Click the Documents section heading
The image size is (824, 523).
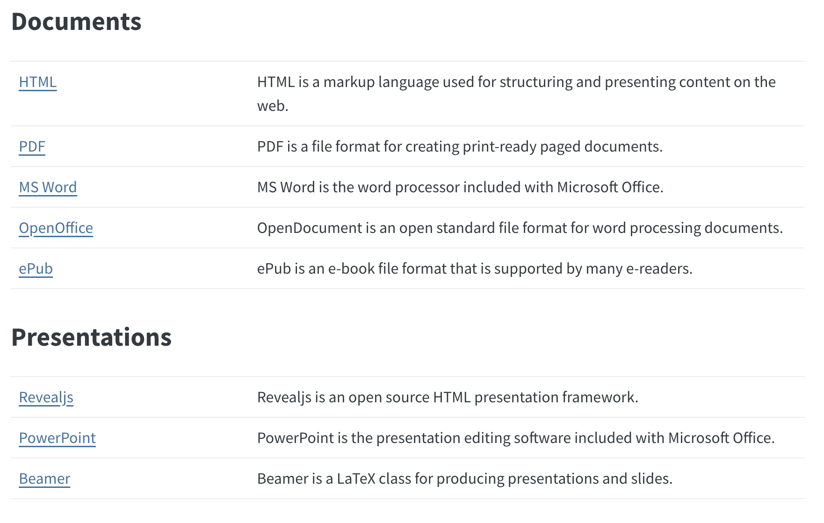point(76,22)
